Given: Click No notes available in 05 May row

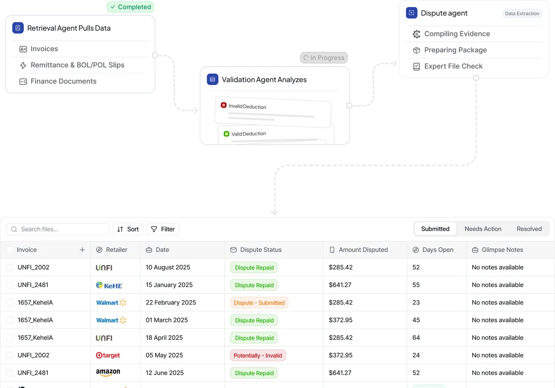Looking at the screenshot, I should 498,355.
